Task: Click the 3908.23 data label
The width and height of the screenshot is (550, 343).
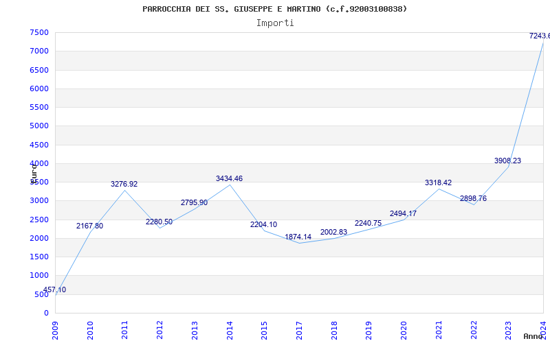Action: 507,161
